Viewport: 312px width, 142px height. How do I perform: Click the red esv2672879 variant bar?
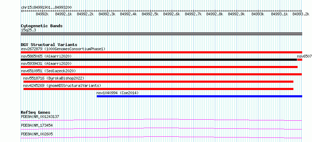pyautogui.click(x=162, y=52)
